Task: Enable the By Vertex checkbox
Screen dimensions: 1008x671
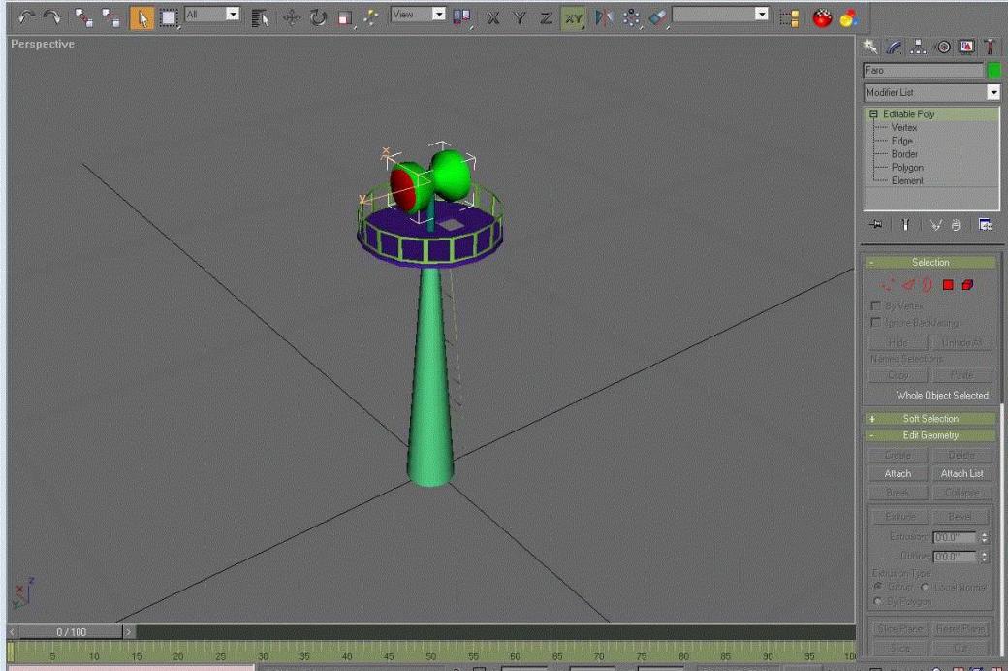Action: pos(875,305)
